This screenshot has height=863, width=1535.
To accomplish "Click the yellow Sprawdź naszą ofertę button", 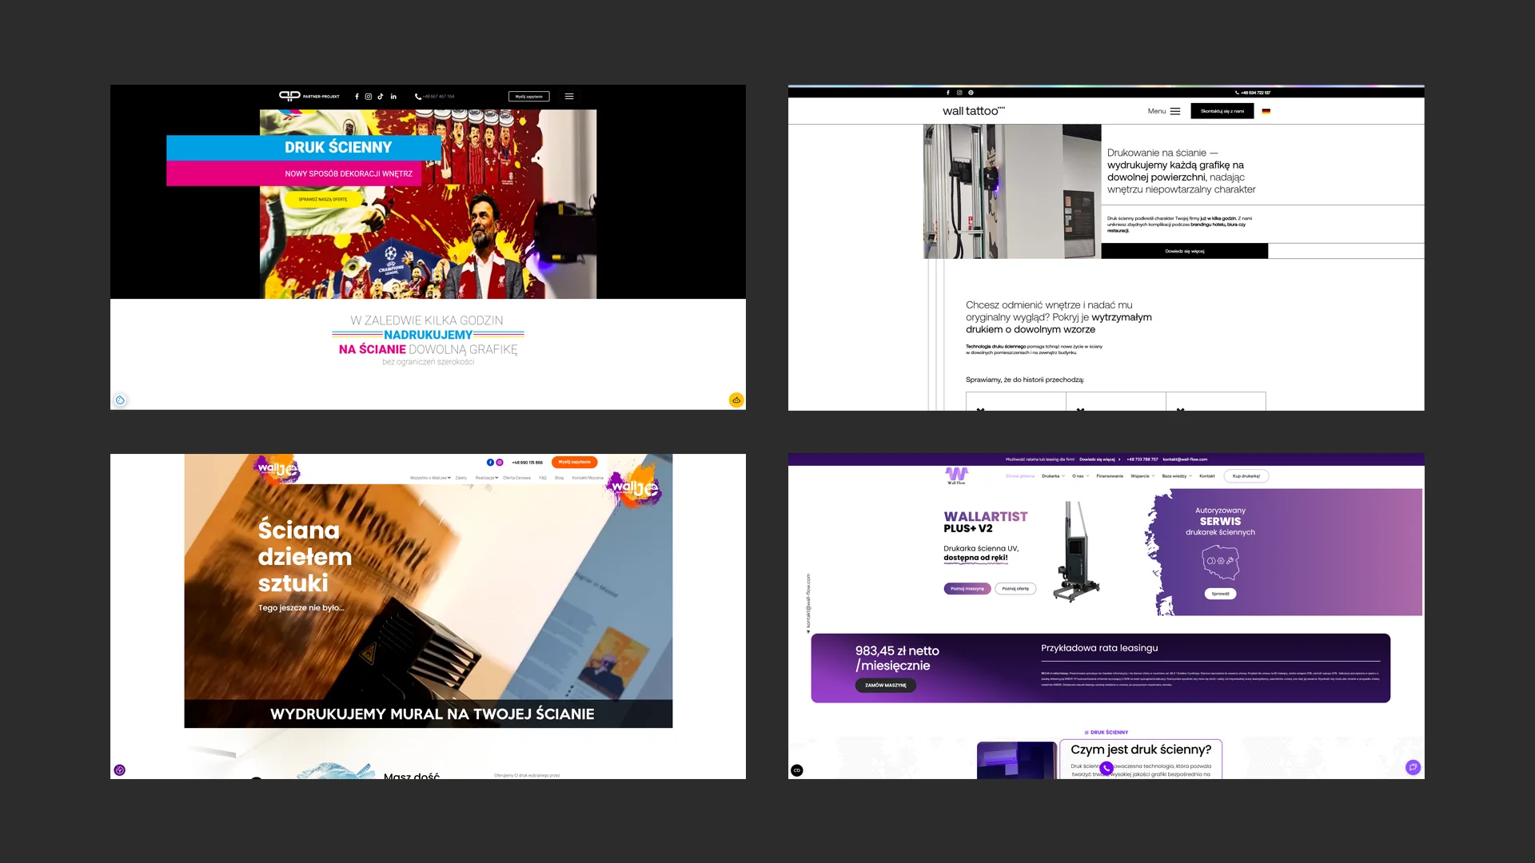I will 323,200.
